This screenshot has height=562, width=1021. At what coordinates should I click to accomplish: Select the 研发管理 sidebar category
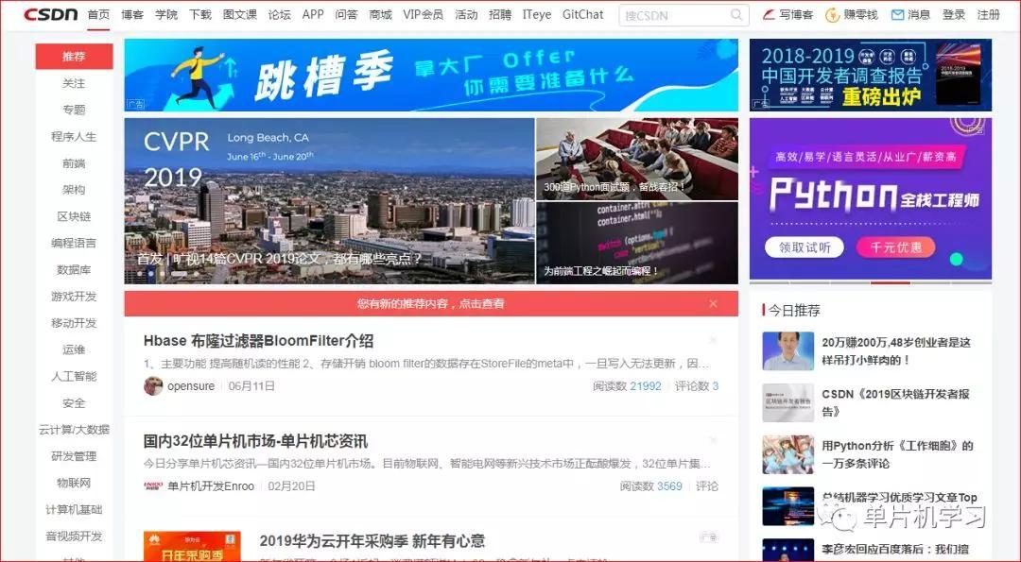(75, 456)
